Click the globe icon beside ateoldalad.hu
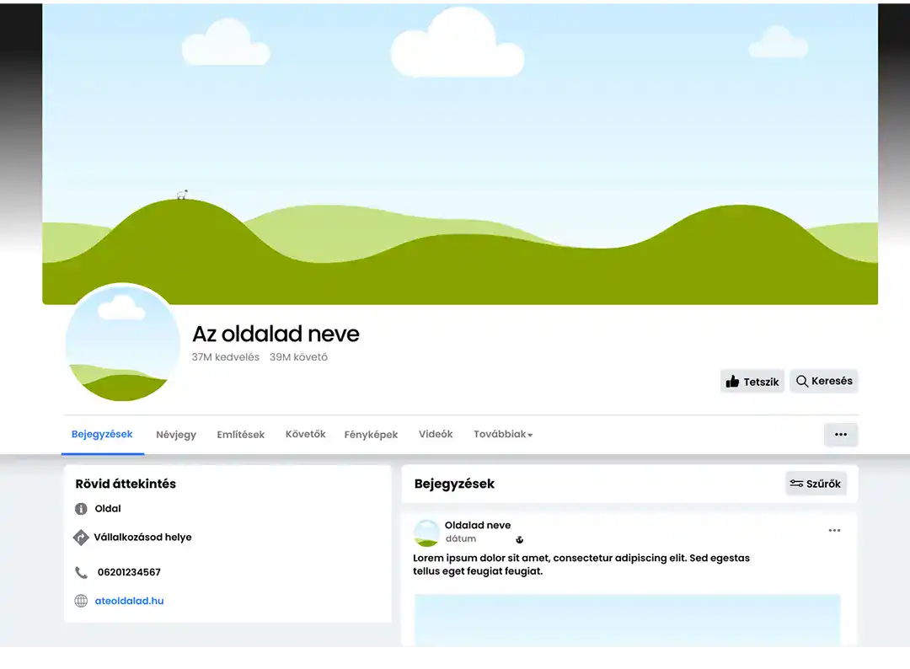Image resolution: width=910 pixels, height=669 pixels. click(x=81, y=602)
